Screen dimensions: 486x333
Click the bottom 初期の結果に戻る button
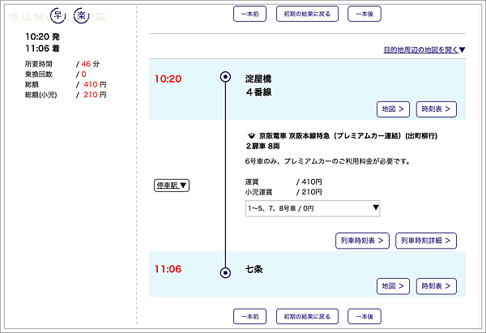click(307, 317)
